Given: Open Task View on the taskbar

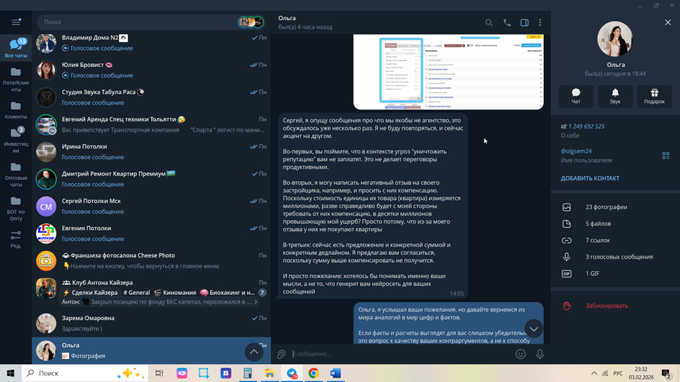Looking at the screenshot, I should pos(159,373).
